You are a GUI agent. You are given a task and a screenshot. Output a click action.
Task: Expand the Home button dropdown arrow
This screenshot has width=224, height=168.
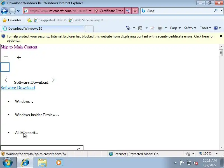point(134,28)
